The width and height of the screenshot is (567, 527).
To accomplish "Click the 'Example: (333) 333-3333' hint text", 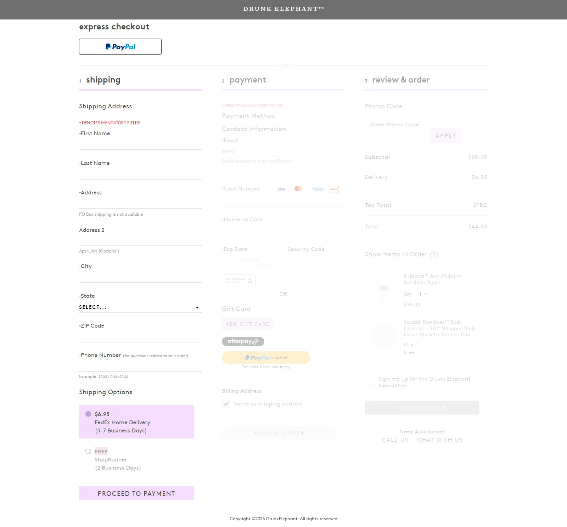I will (103, 376).
